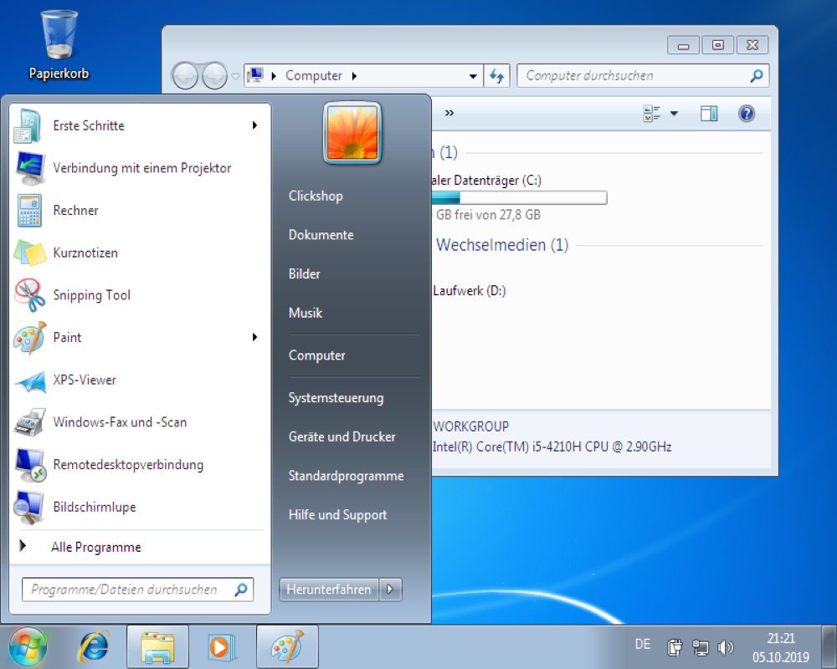The width and height of the screenshot is (837, 669).
Task: Click the Explorer change view icon
Action: pos(652,113)
